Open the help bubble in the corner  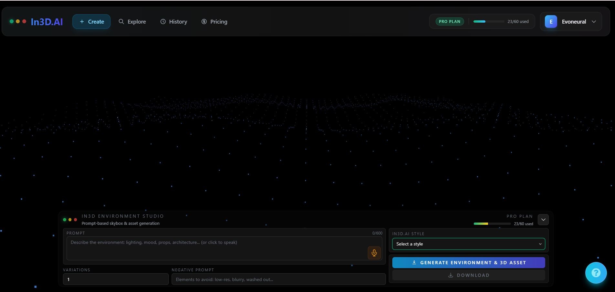[x=596, y=273]
